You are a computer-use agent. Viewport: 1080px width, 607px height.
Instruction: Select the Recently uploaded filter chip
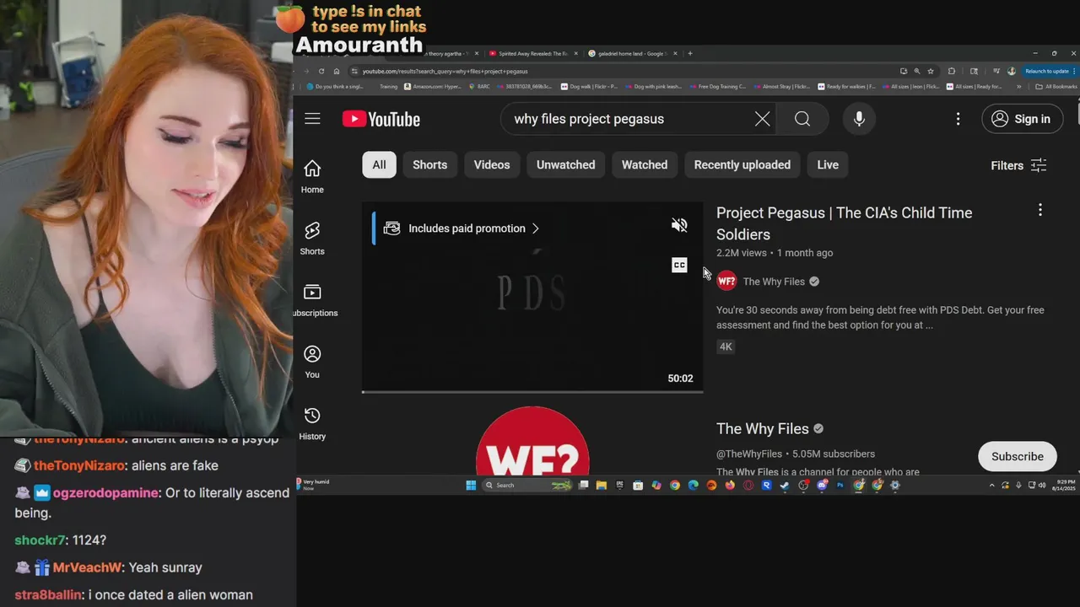742,164
